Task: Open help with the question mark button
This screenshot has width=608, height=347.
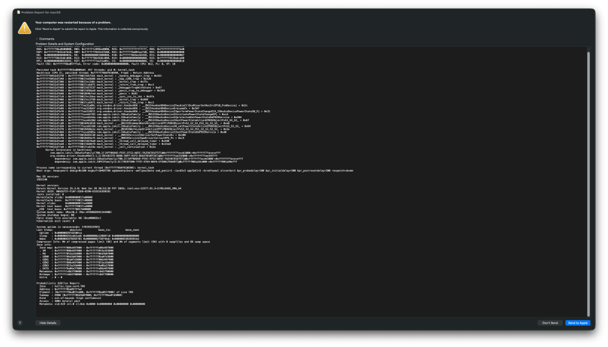Action: [x=20, y=323]
